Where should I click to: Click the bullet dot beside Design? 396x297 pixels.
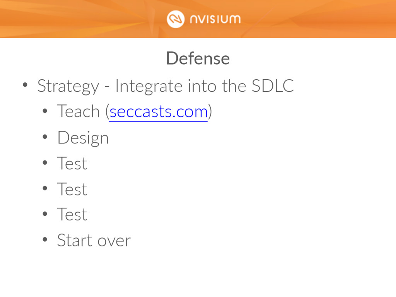point(45,137)
